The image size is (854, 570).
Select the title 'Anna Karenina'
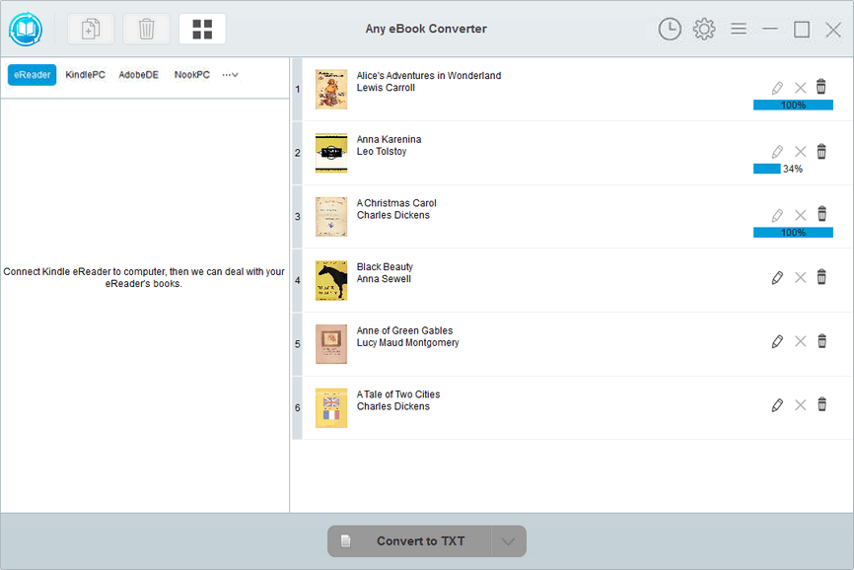[x=389, y=139]
